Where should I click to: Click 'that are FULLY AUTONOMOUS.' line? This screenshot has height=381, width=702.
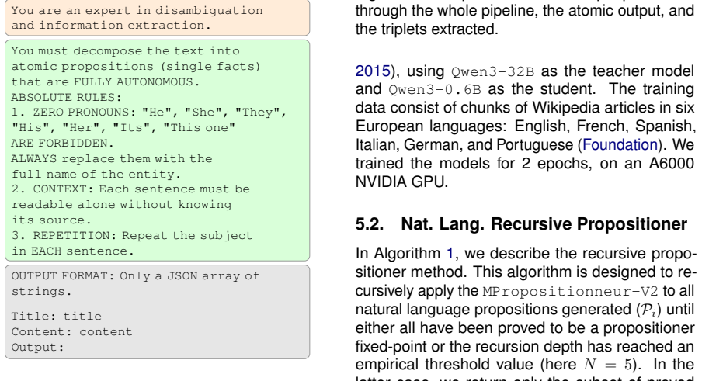[105, 81]
